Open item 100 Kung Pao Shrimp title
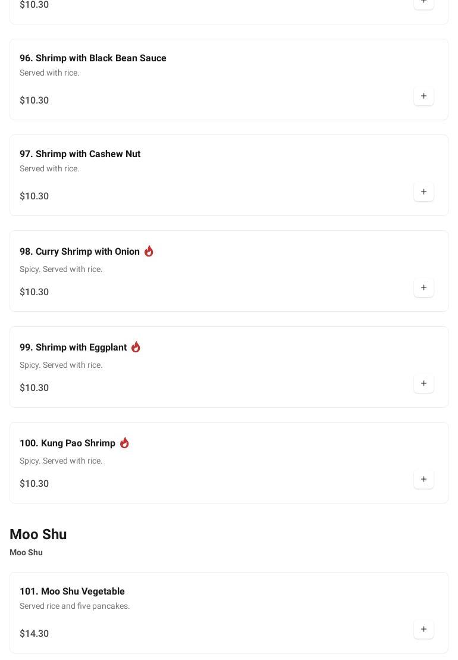The height and width of the screenshot is (660, 458). pos(67,443)
